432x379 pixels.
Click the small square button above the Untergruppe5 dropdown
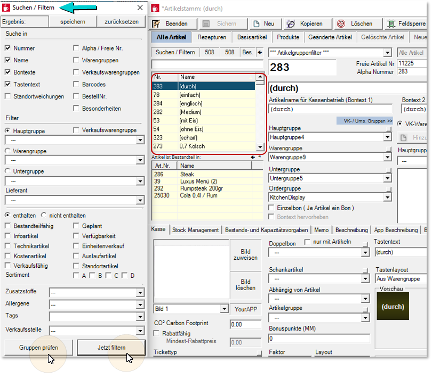coord(388,170)
